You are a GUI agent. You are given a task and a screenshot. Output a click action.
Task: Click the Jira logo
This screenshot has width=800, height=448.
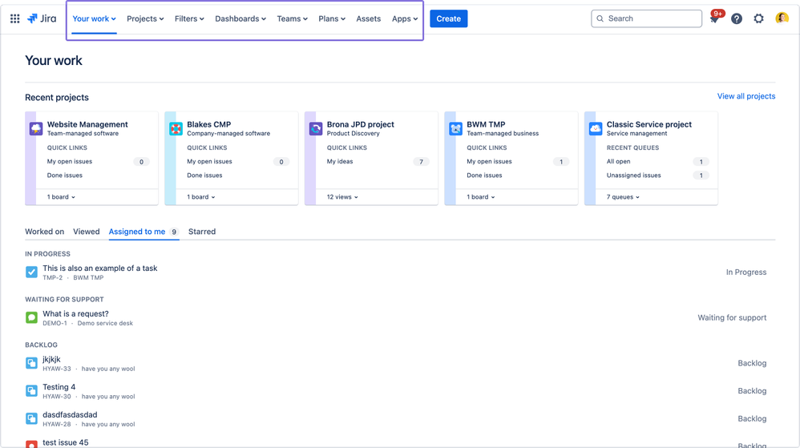point(42,18)
